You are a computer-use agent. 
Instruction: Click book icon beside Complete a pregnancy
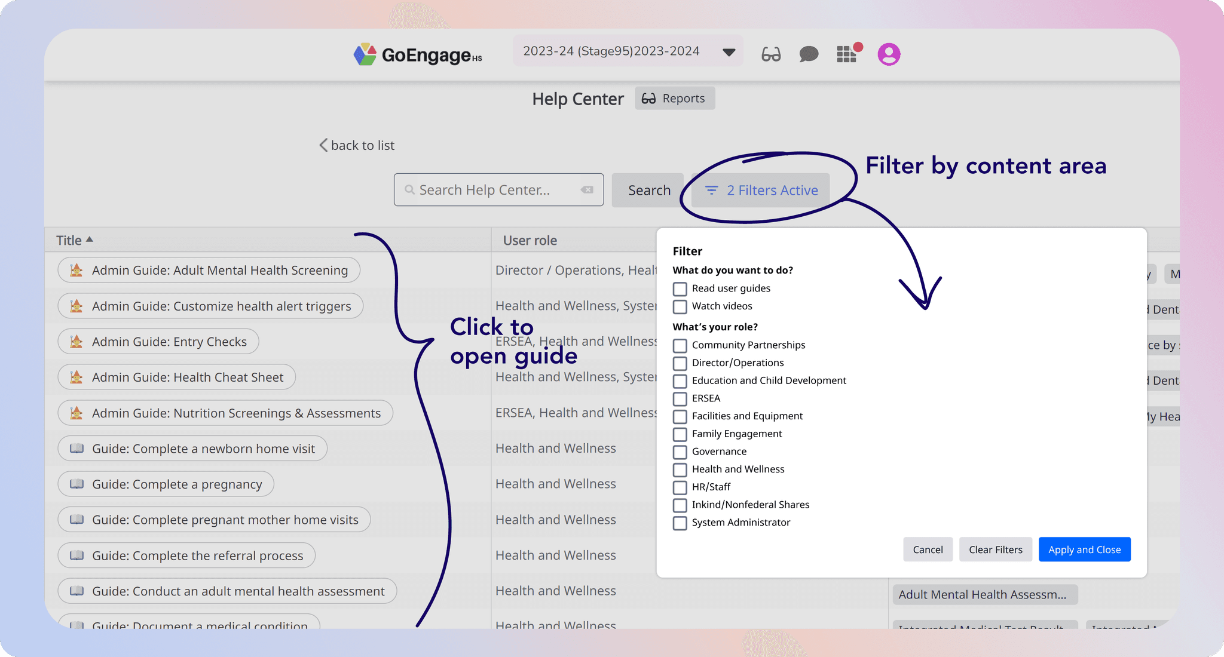pyautogui.click(x=76, y=484)
